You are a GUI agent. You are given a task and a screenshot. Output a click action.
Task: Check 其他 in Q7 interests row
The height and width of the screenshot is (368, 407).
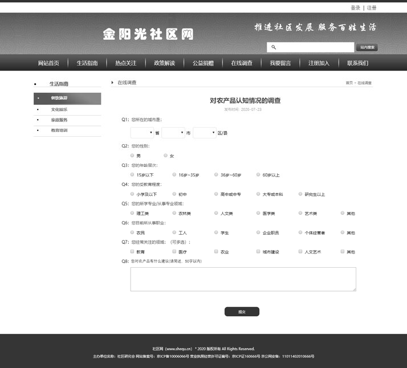[x=343, y=251]
